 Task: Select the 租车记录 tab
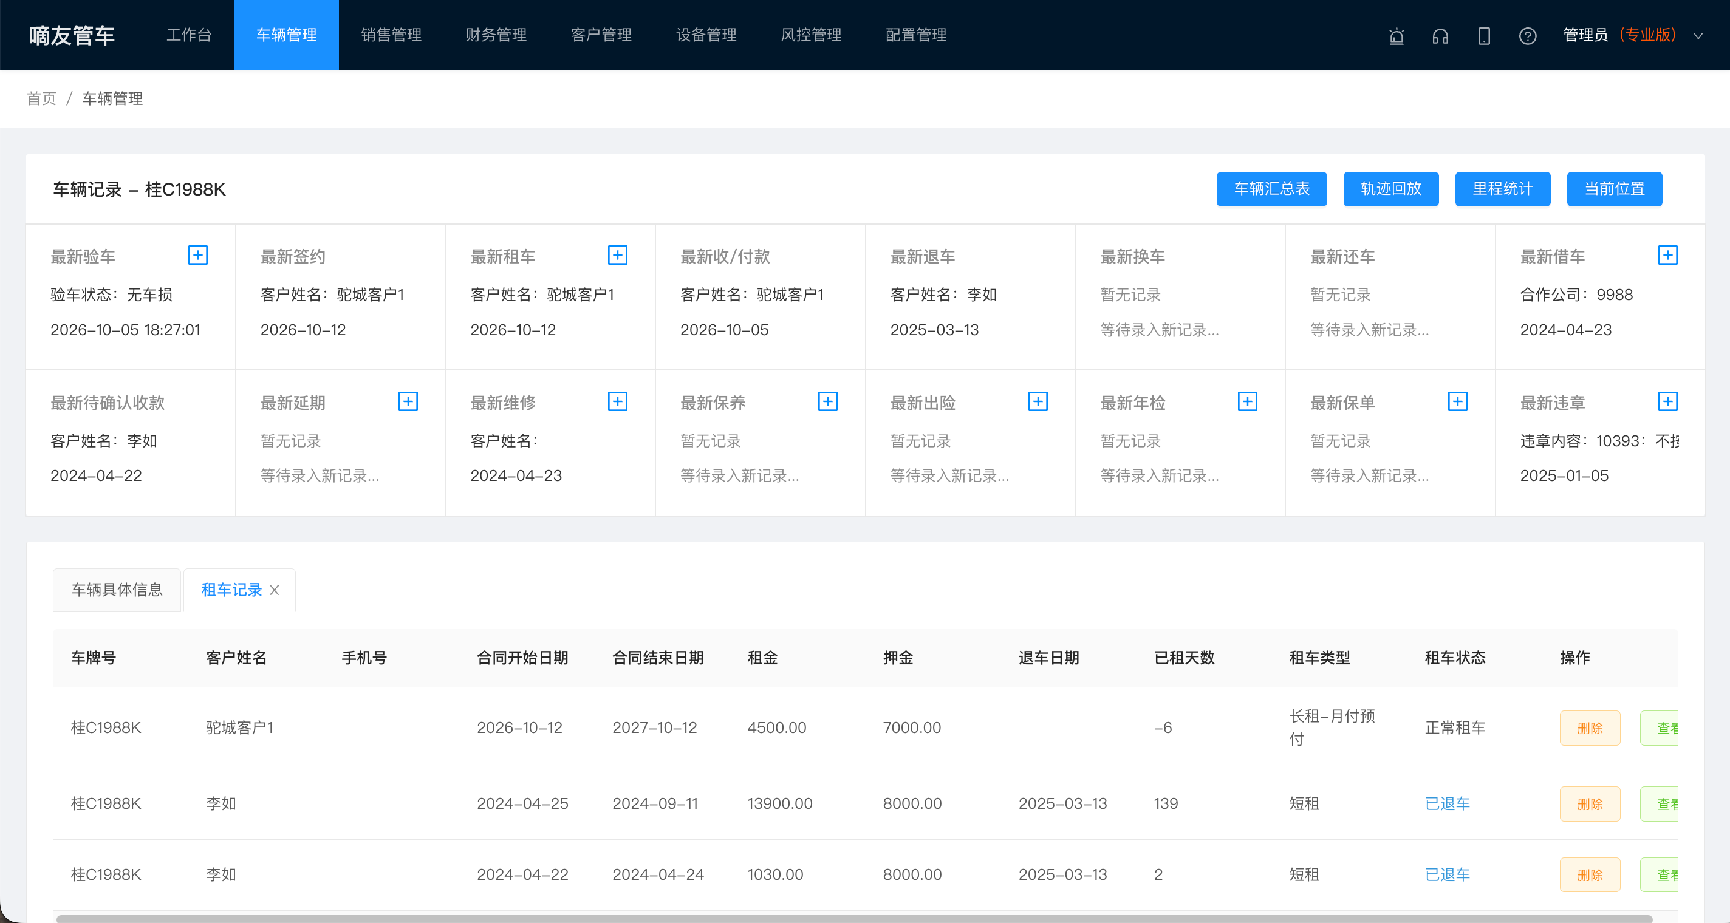(231, 590)
